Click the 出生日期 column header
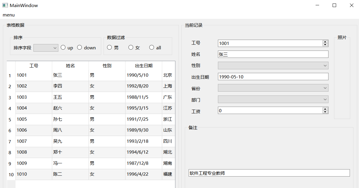The image size is (359, 188). pos(144,66)
